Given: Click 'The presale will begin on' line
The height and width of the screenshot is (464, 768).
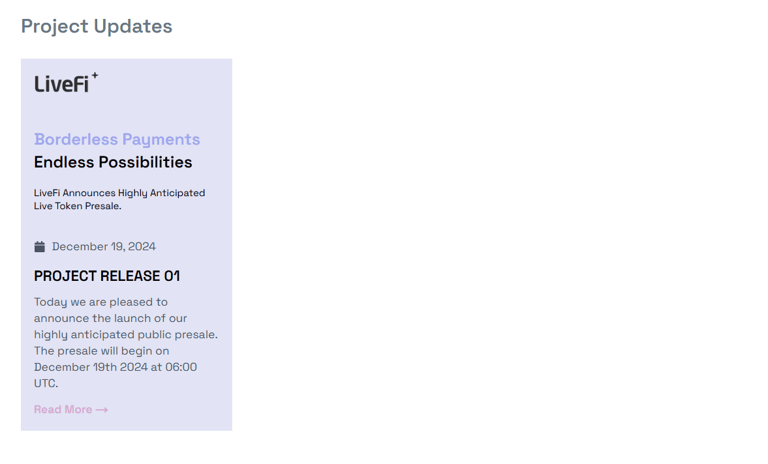Looking at the screenshot, I should [101, 351].
